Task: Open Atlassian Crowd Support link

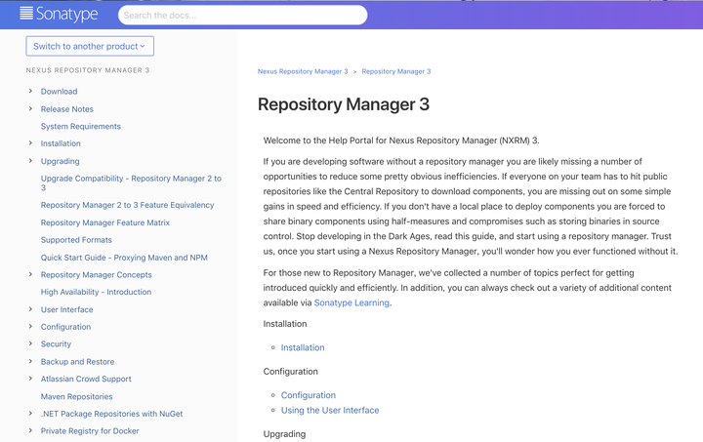Action: point(86,379)
